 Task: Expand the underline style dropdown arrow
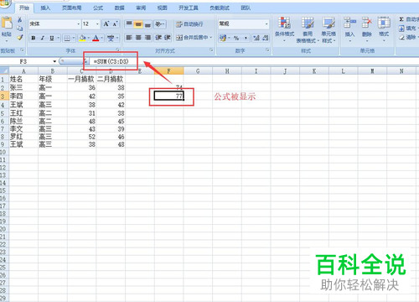click(x=58, y=38)
